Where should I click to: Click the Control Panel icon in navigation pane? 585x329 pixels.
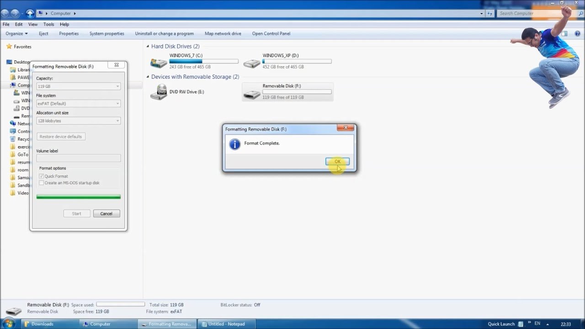coord(13,131)
